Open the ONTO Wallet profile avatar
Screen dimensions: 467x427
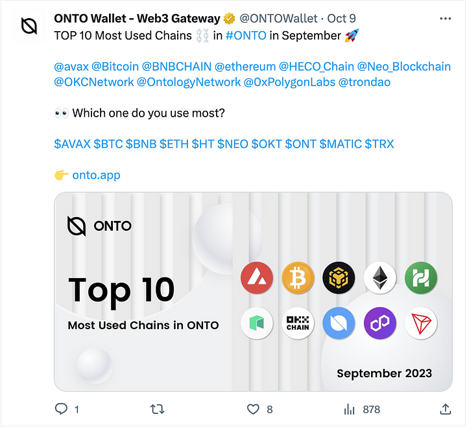tap(29, 26)
